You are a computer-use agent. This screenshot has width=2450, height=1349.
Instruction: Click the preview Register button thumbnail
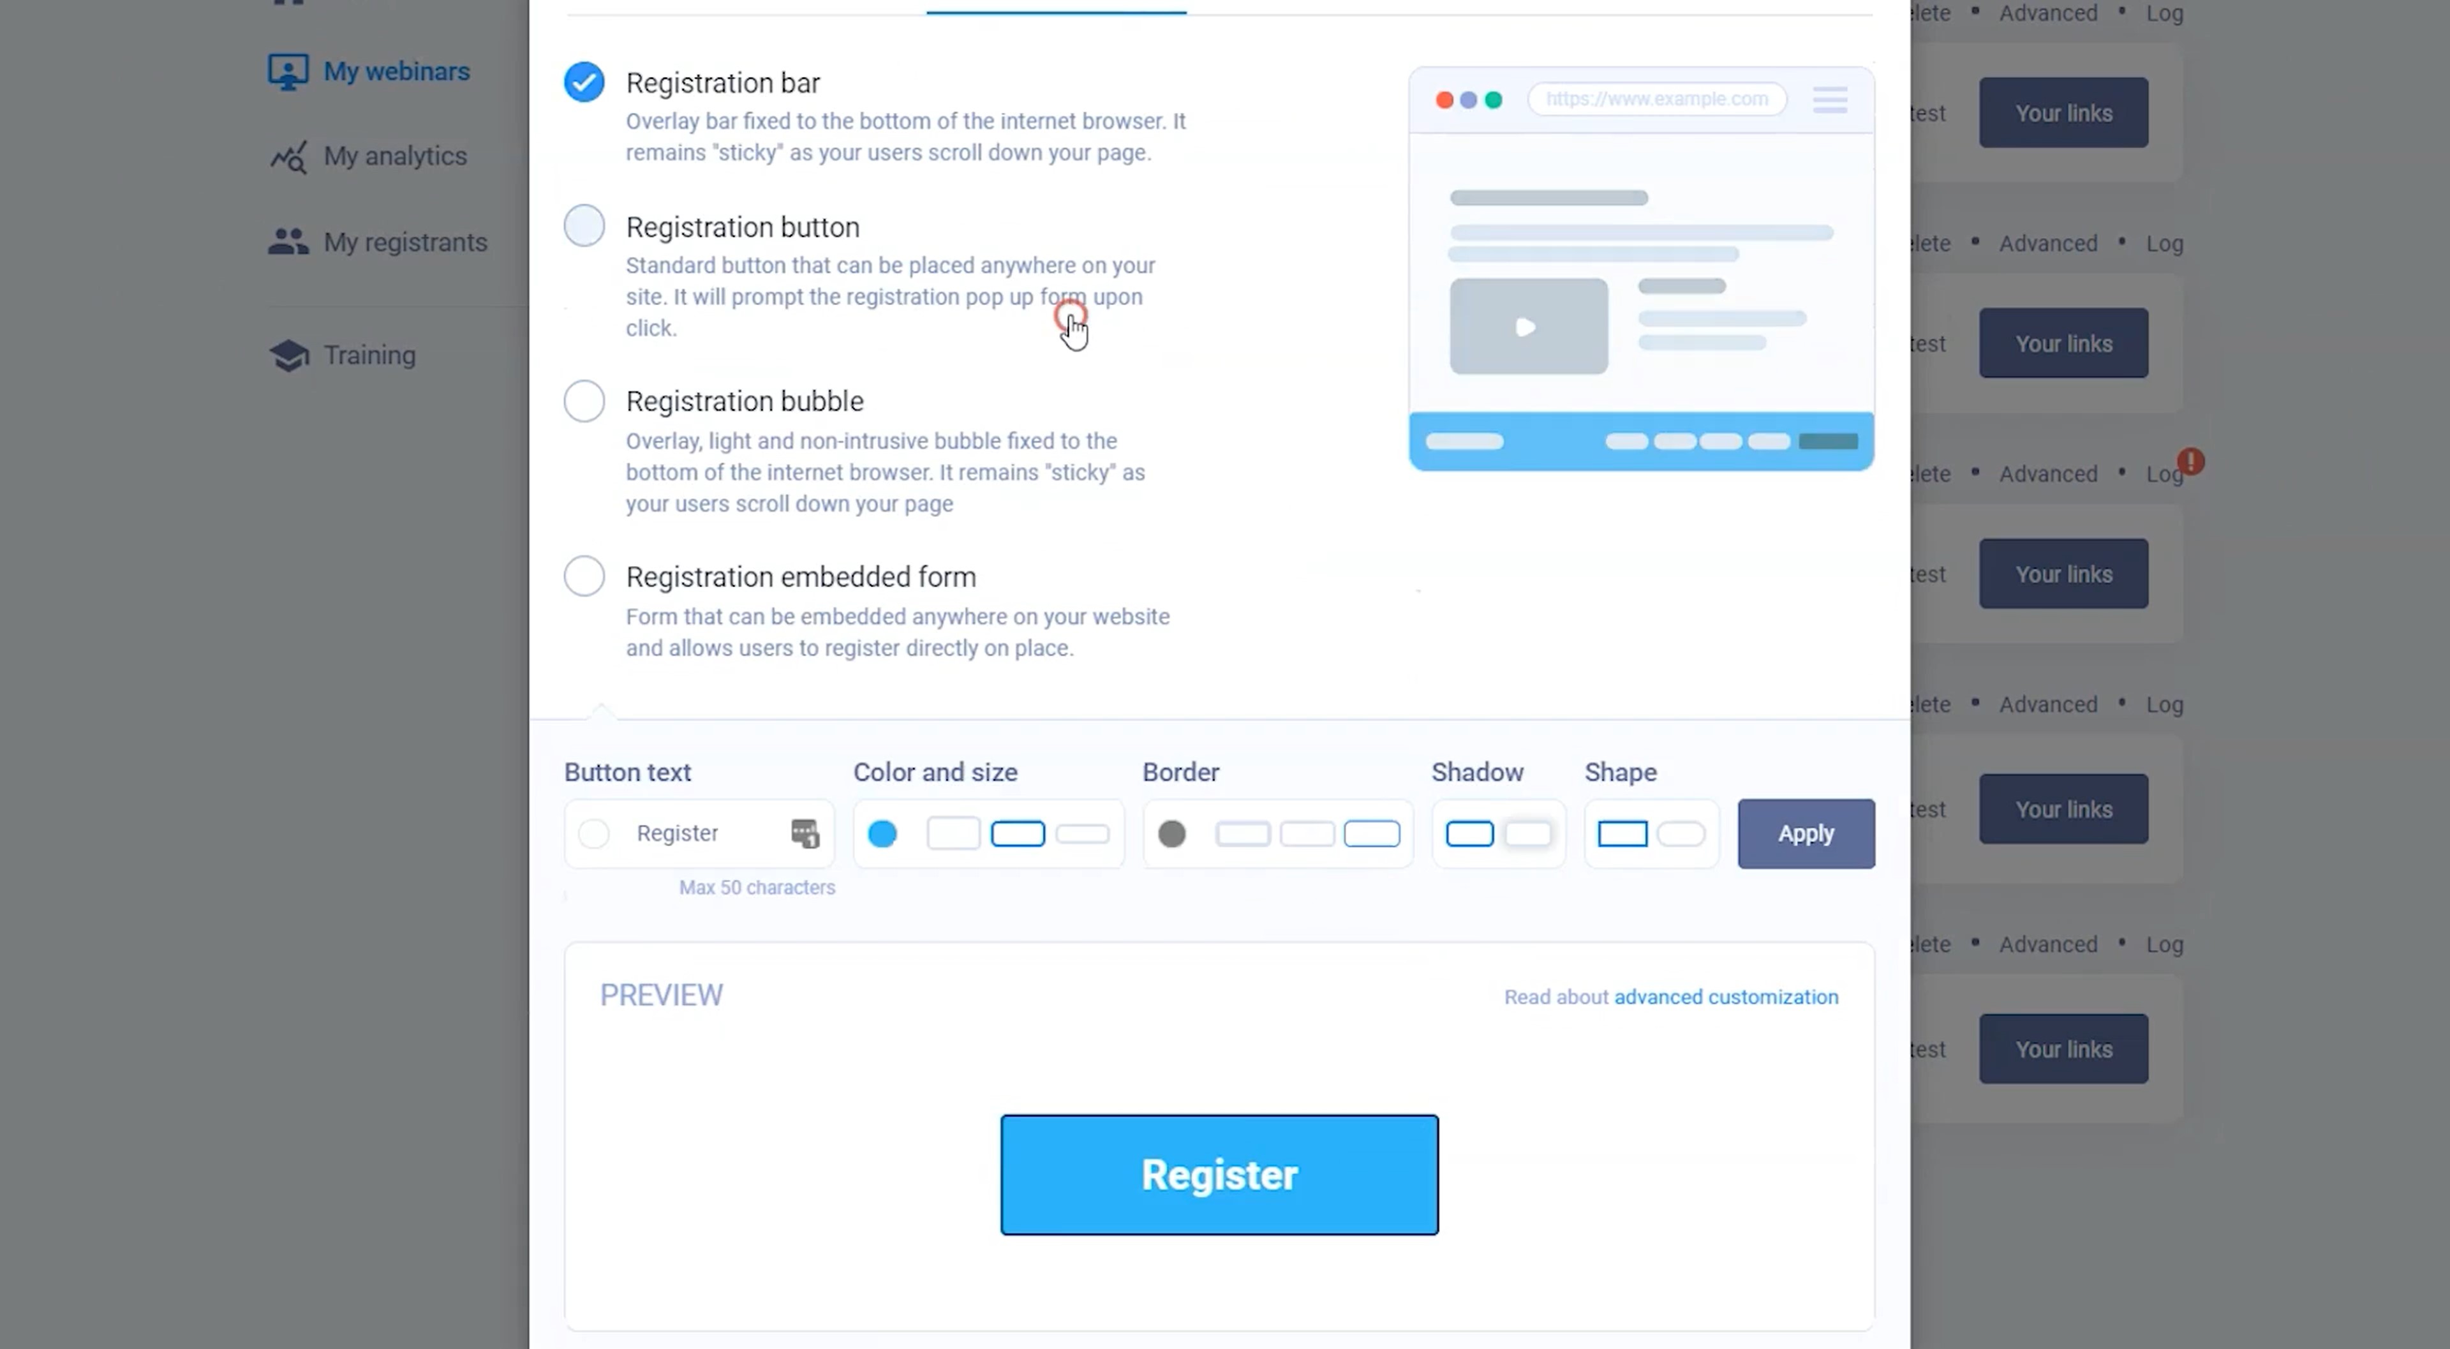[1219, 1173]
